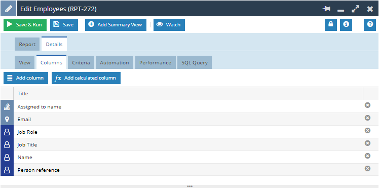Click the icon beside Assigned to name
Viewport: 379px width, 188px height.
[x=7, y=106]
